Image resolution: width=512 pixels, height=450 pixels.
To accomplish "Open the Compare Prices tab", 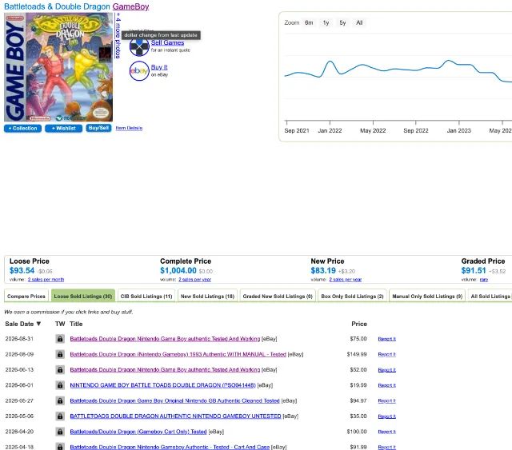I will tap(26, 296).
